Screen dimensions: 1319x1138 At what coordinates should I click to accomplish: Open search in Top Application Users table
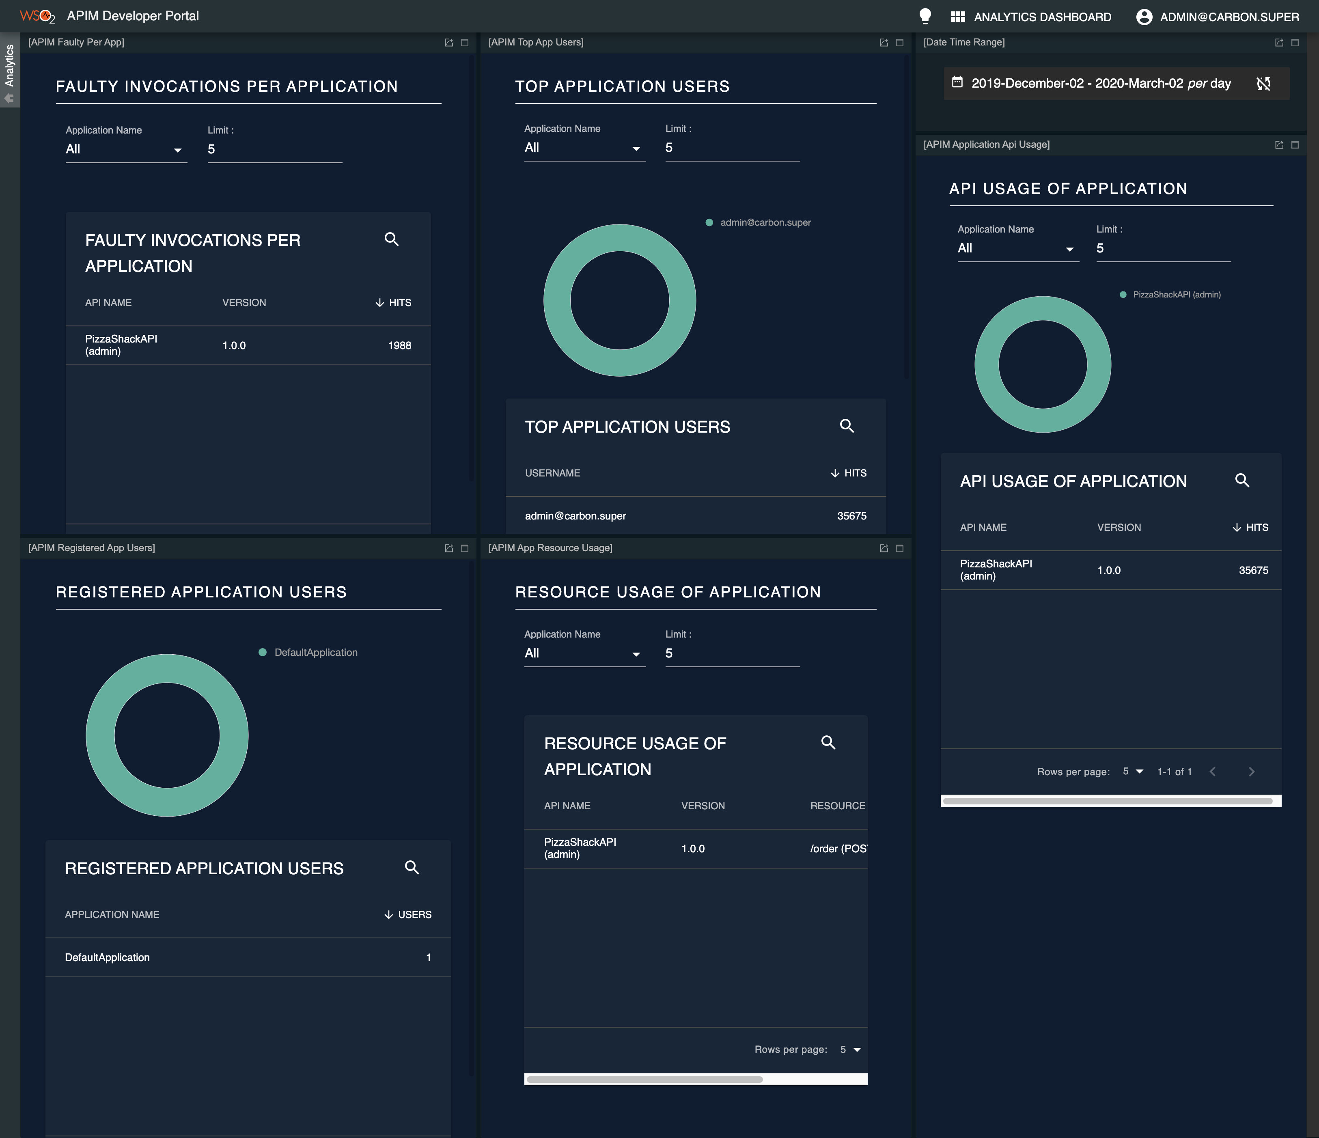click(847, 427)
